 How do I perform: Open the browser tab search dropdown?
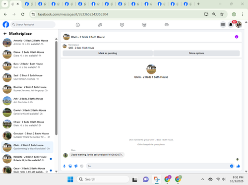5,4
